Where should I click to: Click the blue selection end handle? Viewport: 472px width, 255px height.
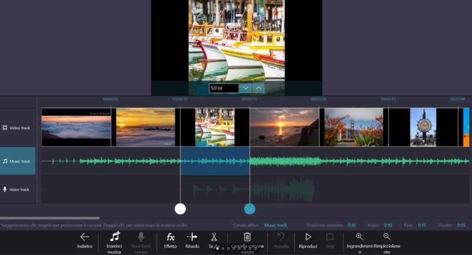click(249, 209)
